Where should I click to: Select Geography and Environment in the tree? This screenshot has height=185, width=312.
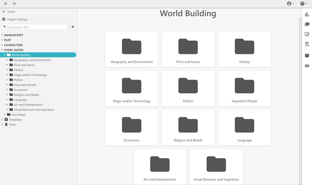(32, 60)
